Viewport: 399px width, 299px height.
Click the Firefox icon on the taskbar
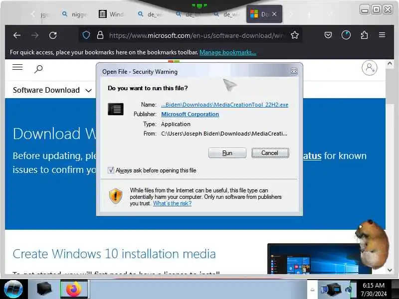(74, 289)
